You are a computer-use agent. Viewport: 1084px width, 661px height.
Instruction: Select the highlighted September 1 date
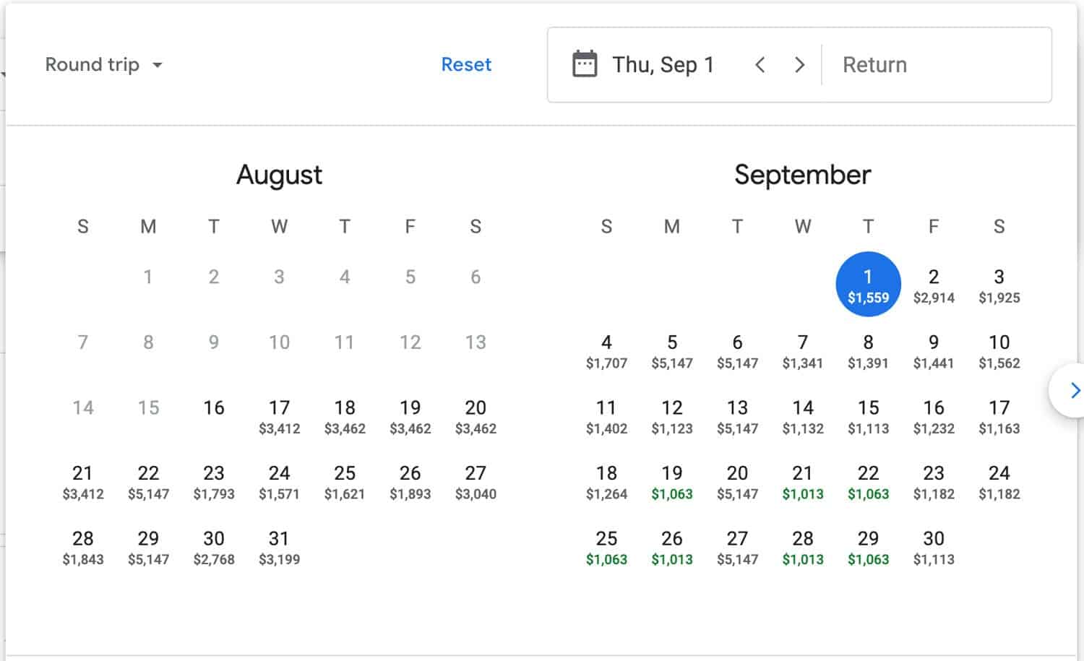pos(868,284)
